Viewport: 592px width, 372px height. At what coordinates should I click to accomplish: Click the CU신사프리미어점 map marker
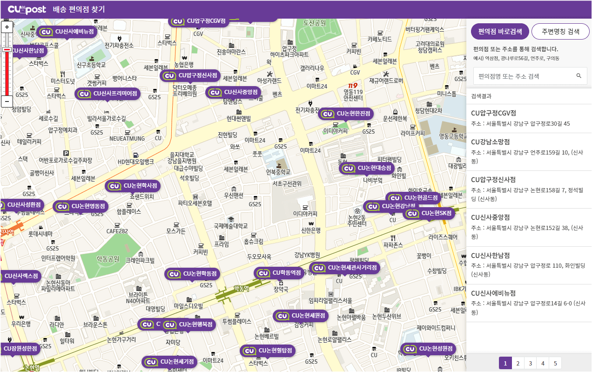point(108,94)
